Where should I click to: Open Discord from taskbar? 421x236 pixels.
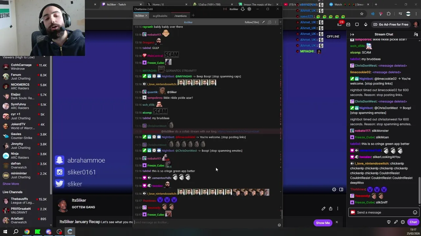(x=49, y=232)
